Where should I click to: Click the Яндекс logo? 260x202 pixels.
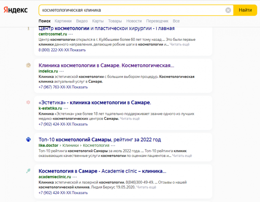(x=16, y=10)
